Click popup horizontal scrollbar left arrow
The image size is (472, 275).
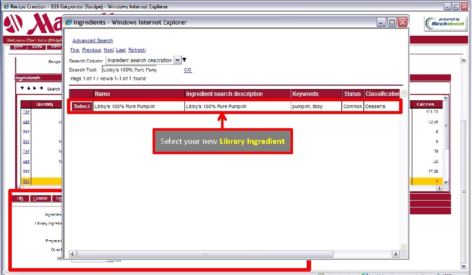point(72,254)
